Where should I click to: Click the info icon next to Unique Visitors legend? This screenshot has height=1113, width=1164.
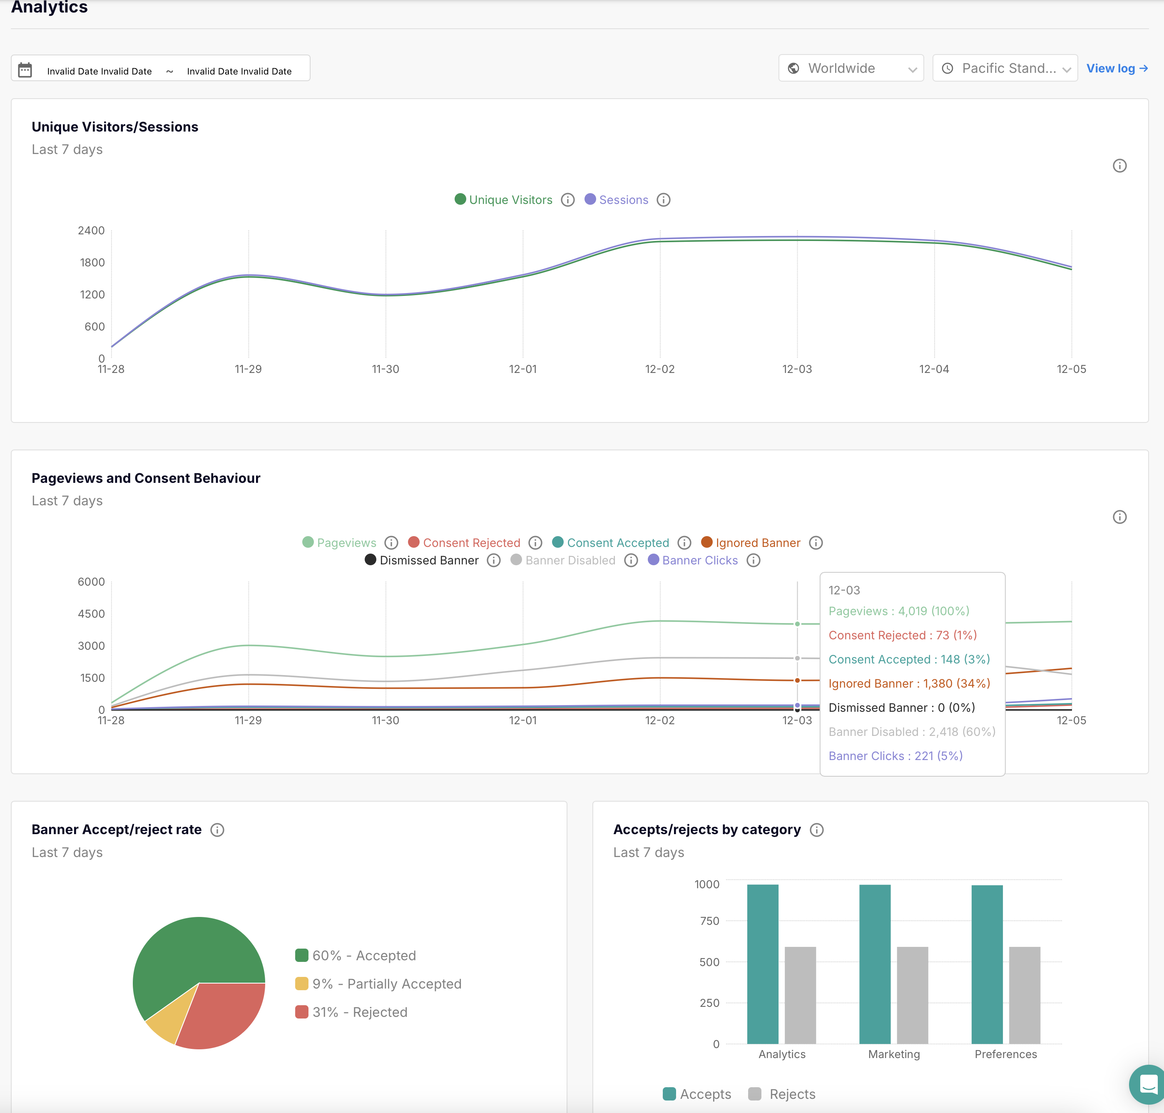tap(568, 200)
